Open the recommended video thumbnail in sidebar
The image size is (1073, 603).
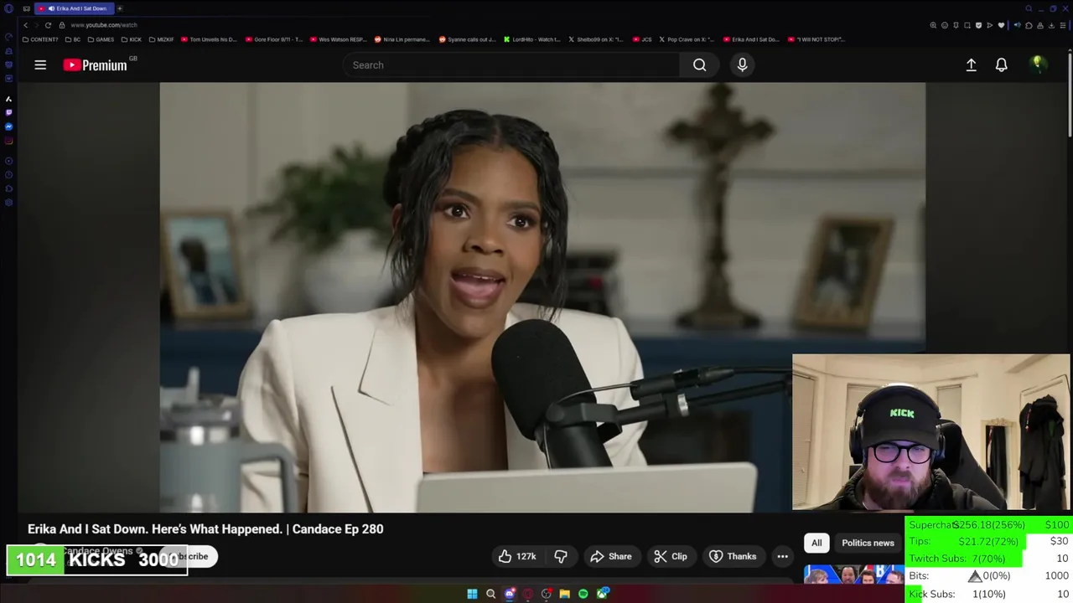point(853,575)
